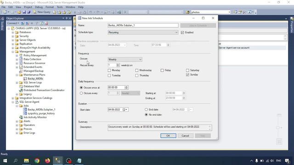Open the Occurs frequency dropdown set to Weekly
The image size is (294, 165).
tap(125, 60)
